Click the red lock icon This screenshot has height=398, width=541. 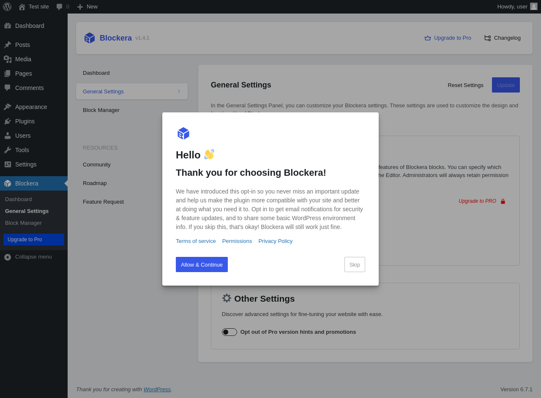[503, 202]
